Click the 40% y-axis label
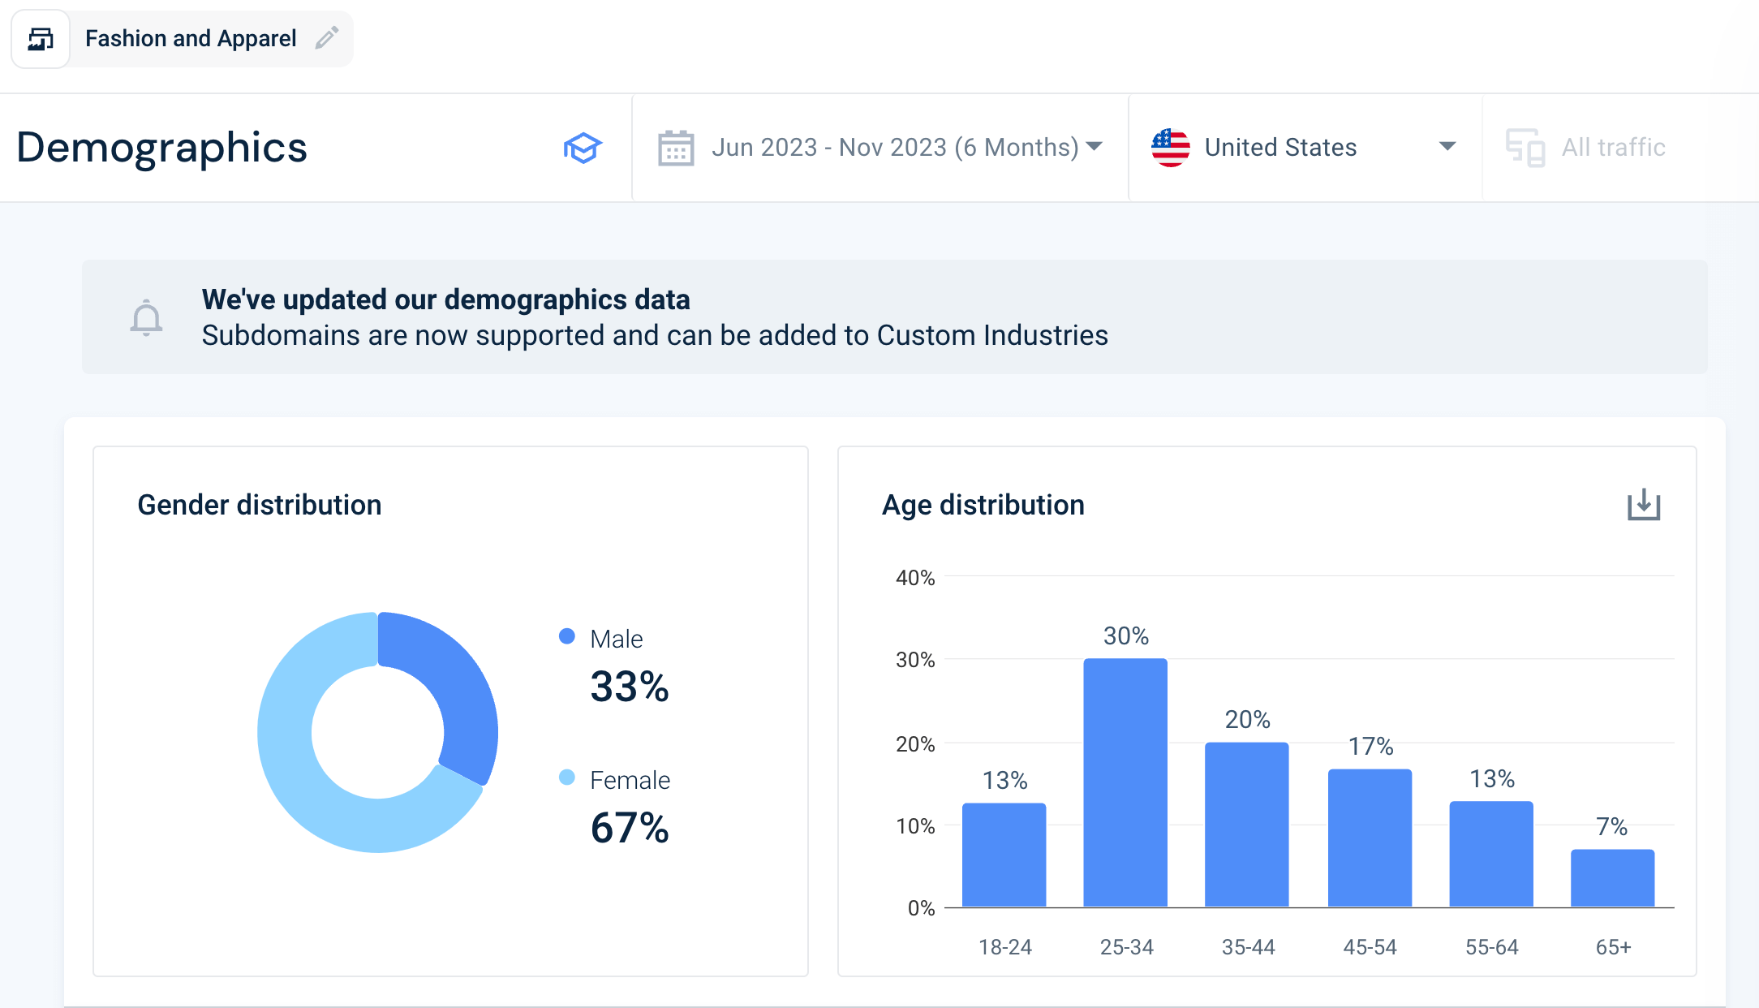1759x1008 pixels. [x=915, y=578]
